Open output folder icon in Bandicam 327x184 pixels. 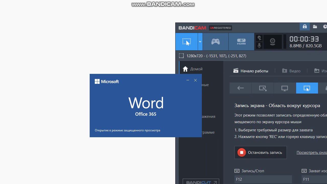click(315, 27)
